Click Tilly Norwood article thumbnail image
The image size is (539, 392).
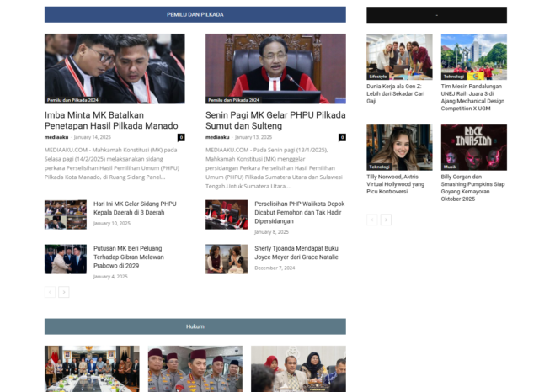tap(399, 147)
